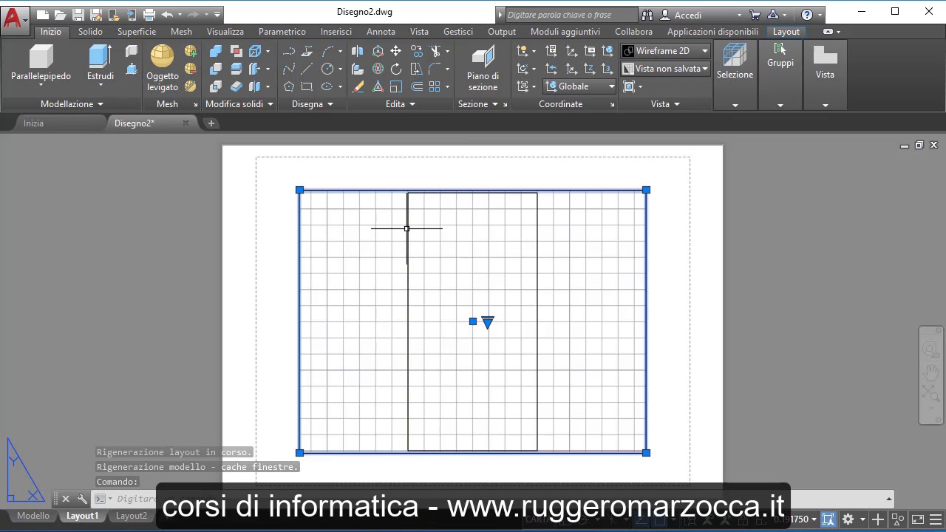Click the close X on command line
This screenshot has height=532, width=946.
tap(66, 499)
